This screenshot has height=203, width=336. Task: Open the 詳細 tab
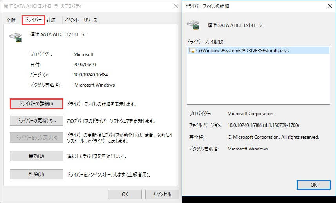[x=51, y=20]
